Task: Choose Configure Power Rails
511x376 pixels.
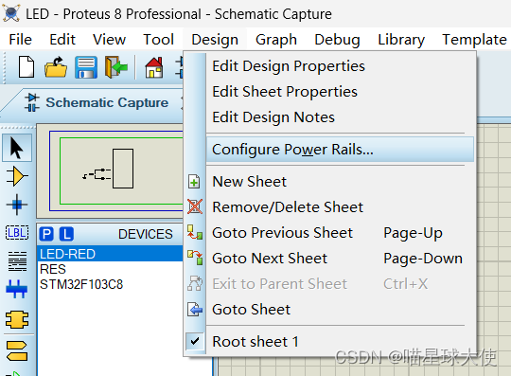Action: pyautogui.click(x=340, y=150)
